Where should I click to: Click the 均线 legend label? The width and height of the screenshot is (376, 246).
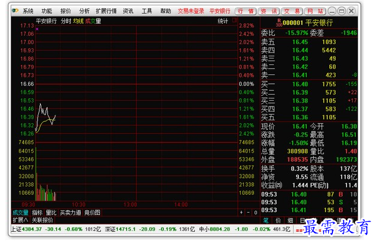pos(78,21)
